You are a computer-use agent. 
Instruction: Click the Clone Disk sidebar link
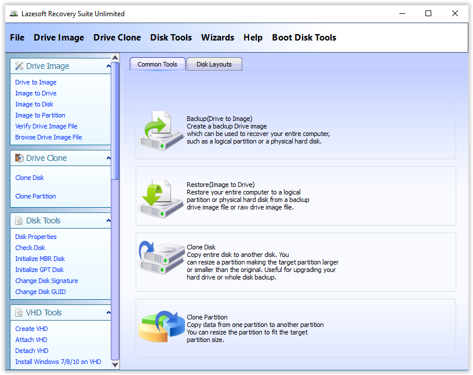pos(30,178)
